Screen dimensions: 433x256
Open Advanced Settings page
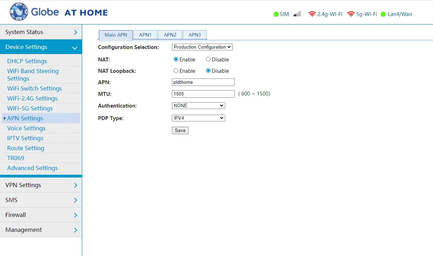(32, 168)
